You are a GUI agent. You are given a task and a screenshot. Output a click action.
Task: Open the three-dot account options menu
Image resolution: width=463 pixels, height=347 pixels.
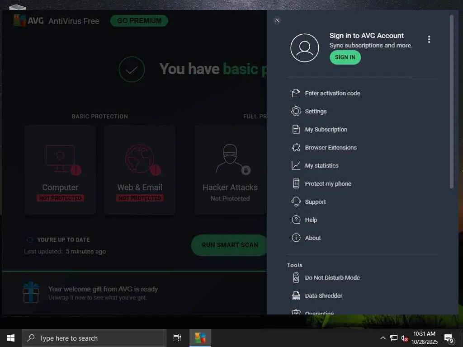click(429, 39)
